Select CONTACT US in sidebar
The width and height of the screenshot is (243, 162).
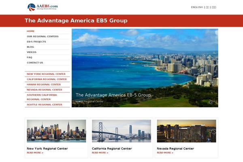click(35, 63)
